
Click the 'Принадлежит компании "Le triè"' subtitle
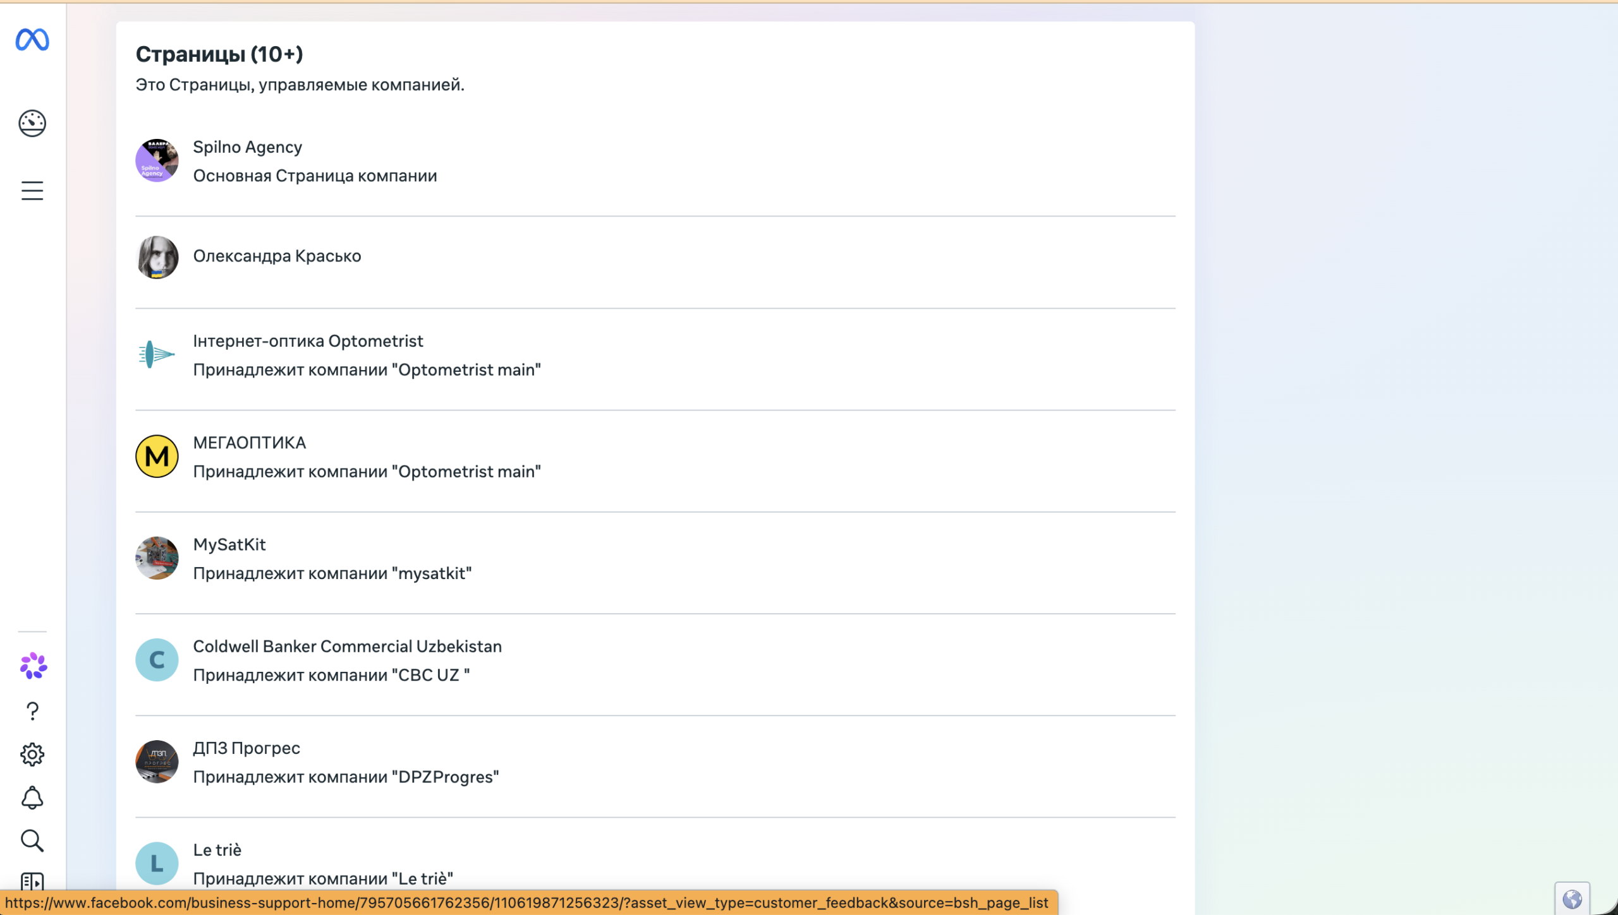click(x=323, y=878)
